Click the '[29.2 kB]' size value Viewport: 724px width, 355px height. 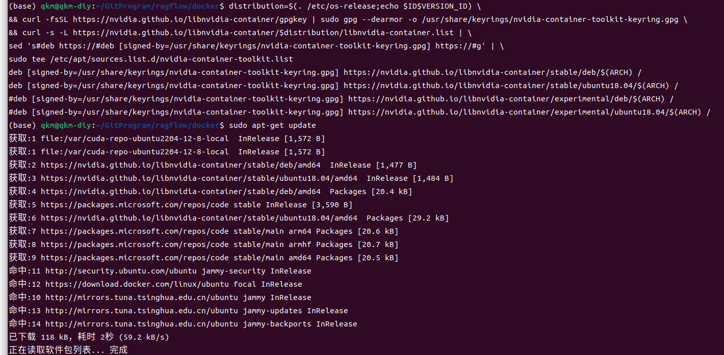click(x=428, y=218)
